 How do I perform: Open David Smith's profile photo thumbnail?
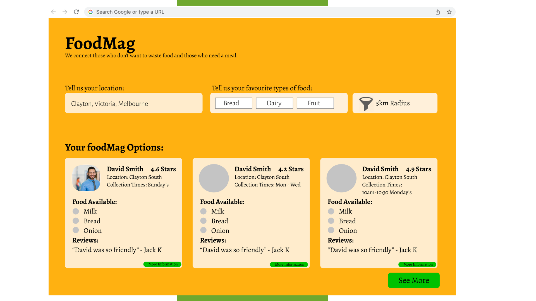[86, 178]
